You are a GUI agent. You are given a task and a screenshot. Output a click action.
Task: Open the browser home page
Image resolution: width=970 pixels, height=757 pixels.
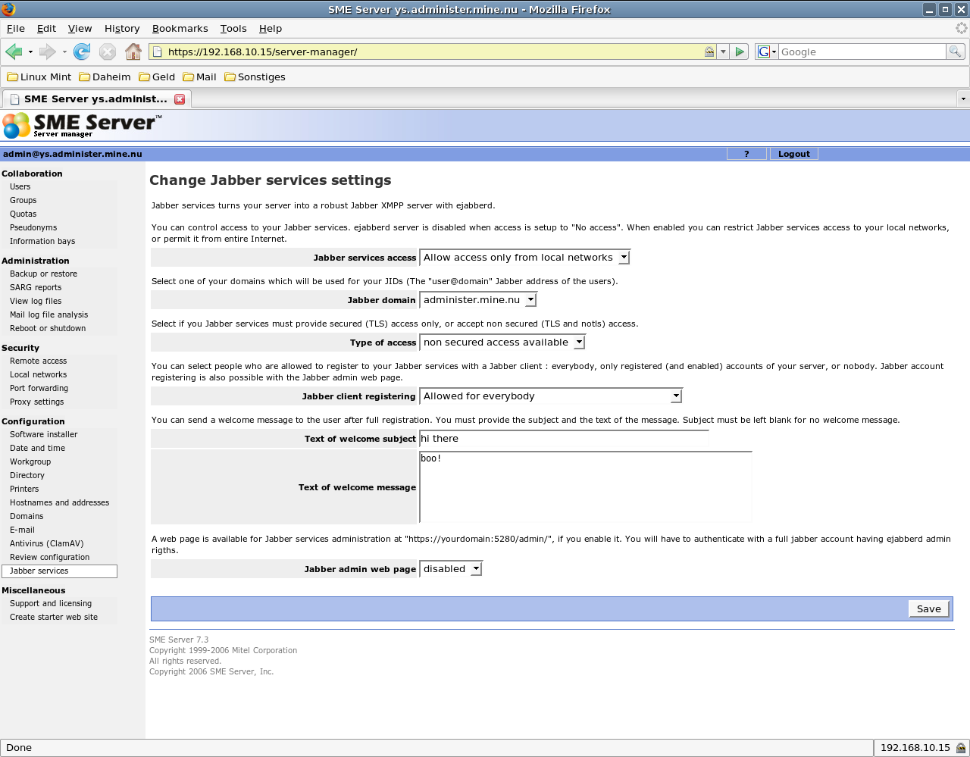coord(133,52)
